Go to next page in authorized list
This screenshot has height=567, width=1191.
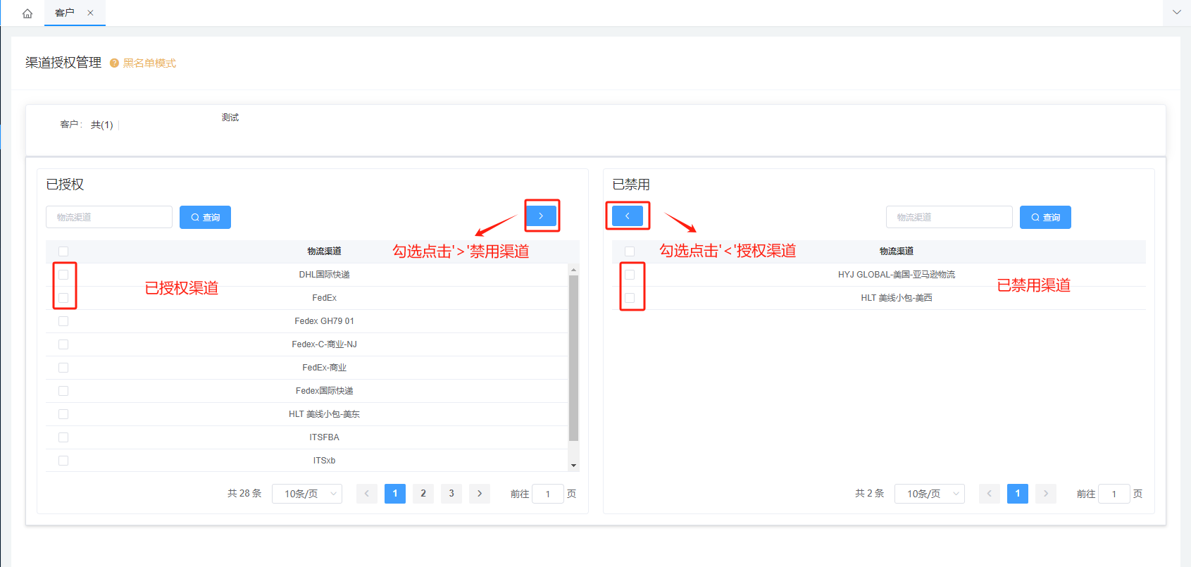(x=480, y=494)
